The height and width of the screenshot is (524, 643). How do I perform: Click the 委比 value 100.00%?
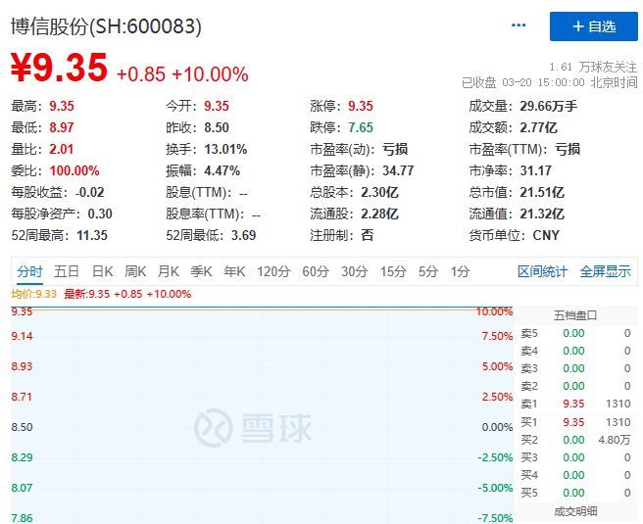click(74, 170)
